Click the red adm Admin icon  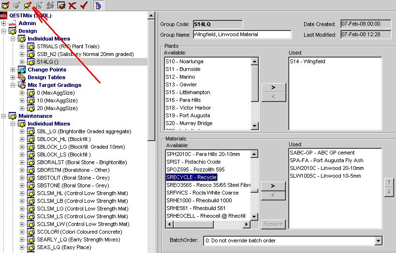(13, 23)
